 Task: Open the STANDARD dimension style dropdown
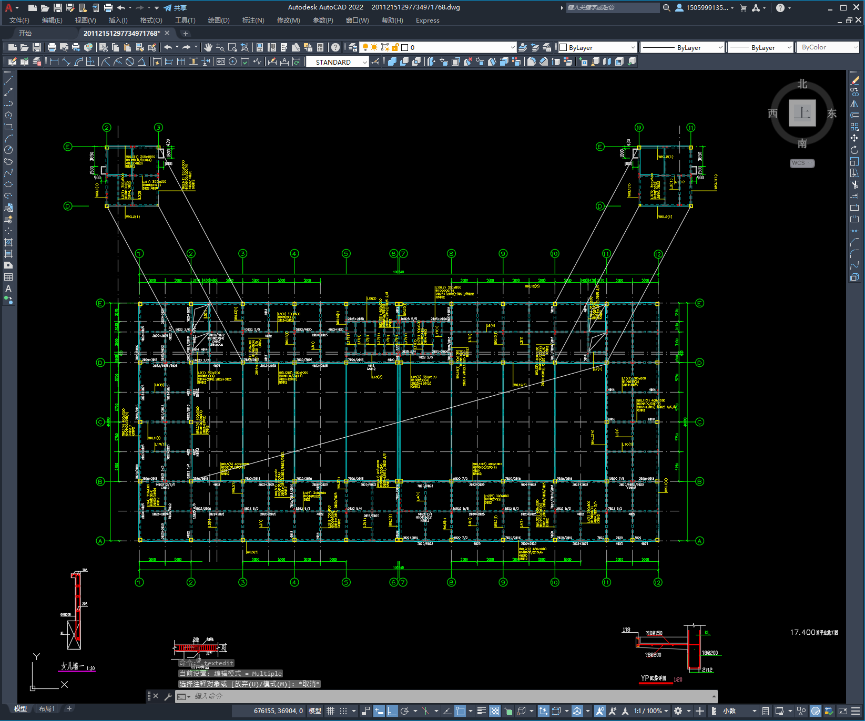[x=338, y=62]
